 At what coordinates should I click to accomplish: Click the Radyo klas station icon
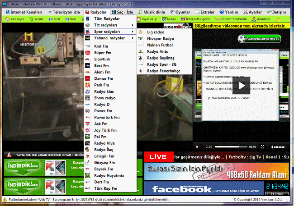click(88, 92)
